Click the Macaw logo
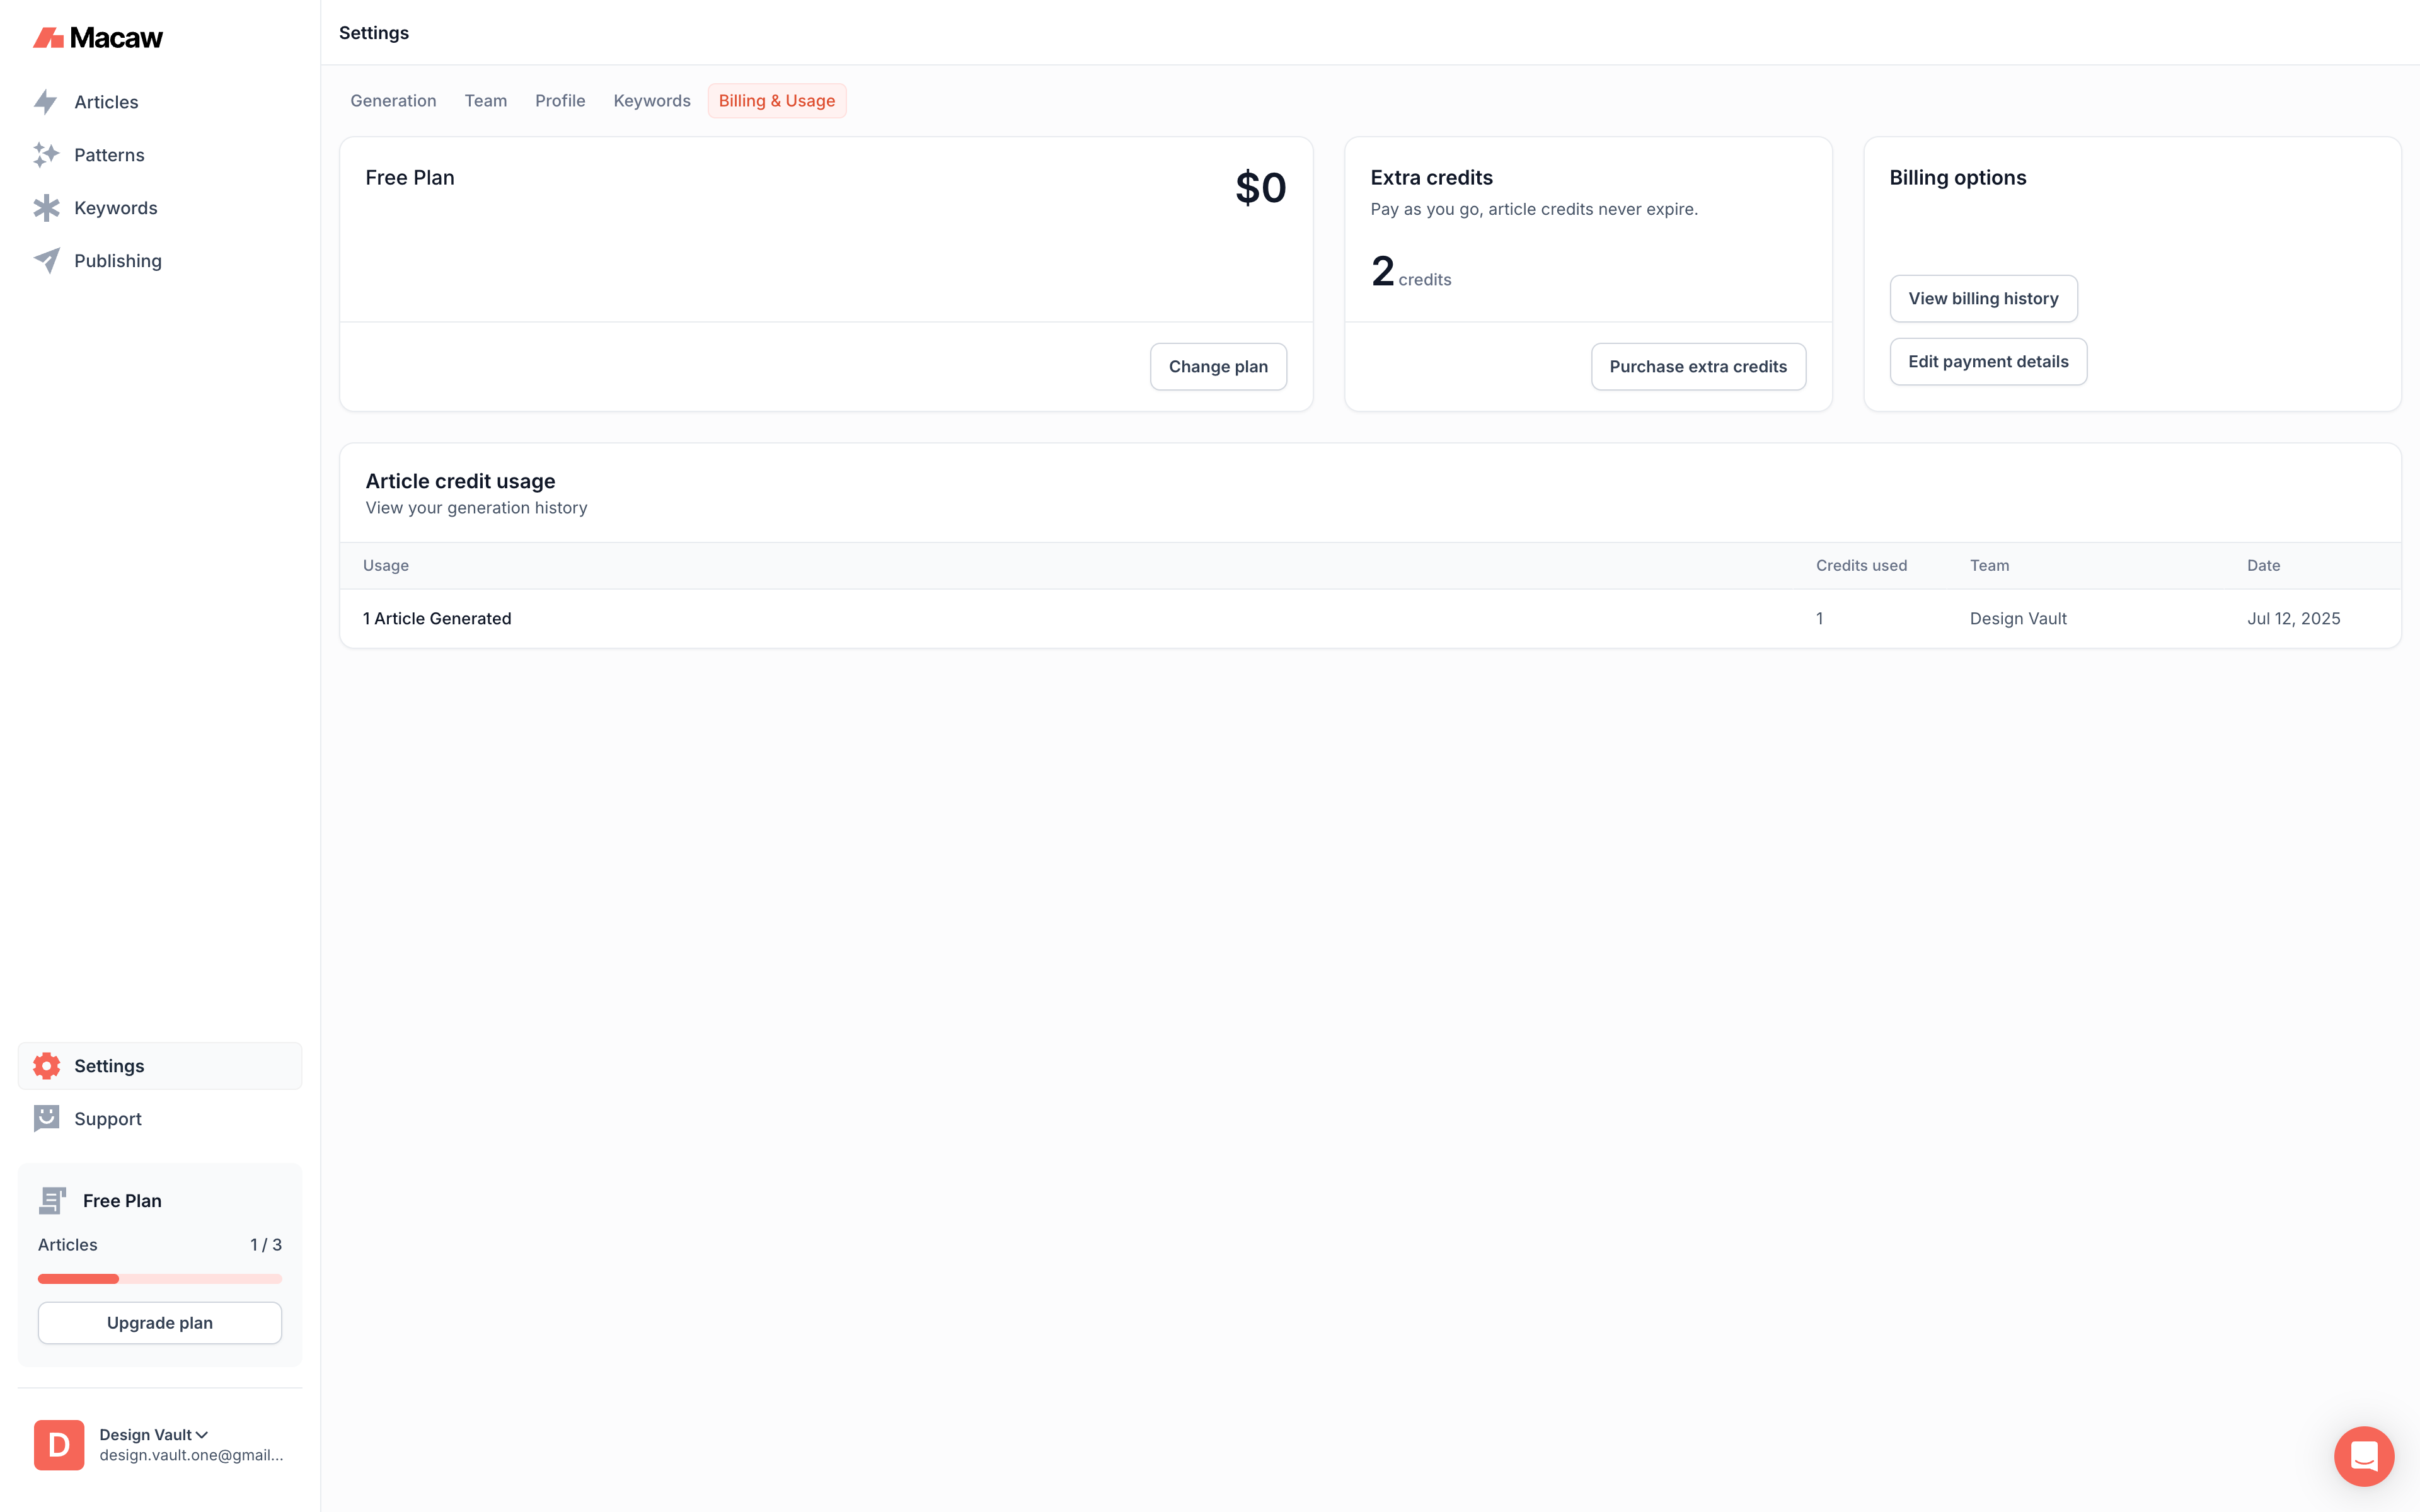The height and width of the screenshot is (1512, 2420). (98, 37)
